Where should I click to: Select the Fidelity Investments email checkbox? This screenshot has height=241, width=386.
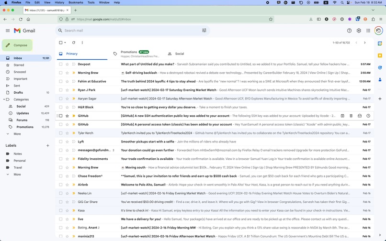point(60,159)
